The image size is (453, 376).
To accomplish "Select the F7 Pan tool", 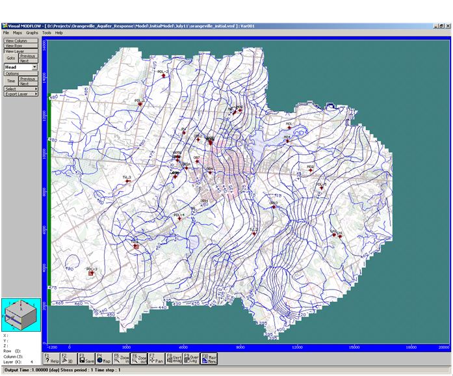I will coord(156,358).
